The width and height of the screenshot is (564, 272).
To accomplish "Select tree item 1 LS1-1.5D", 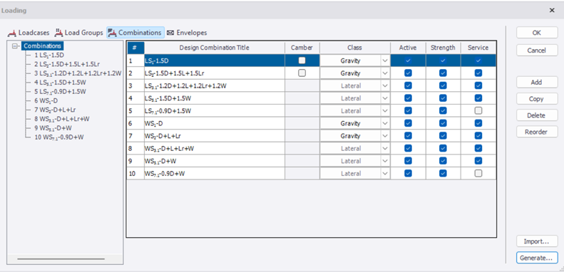I will (49, 56).
